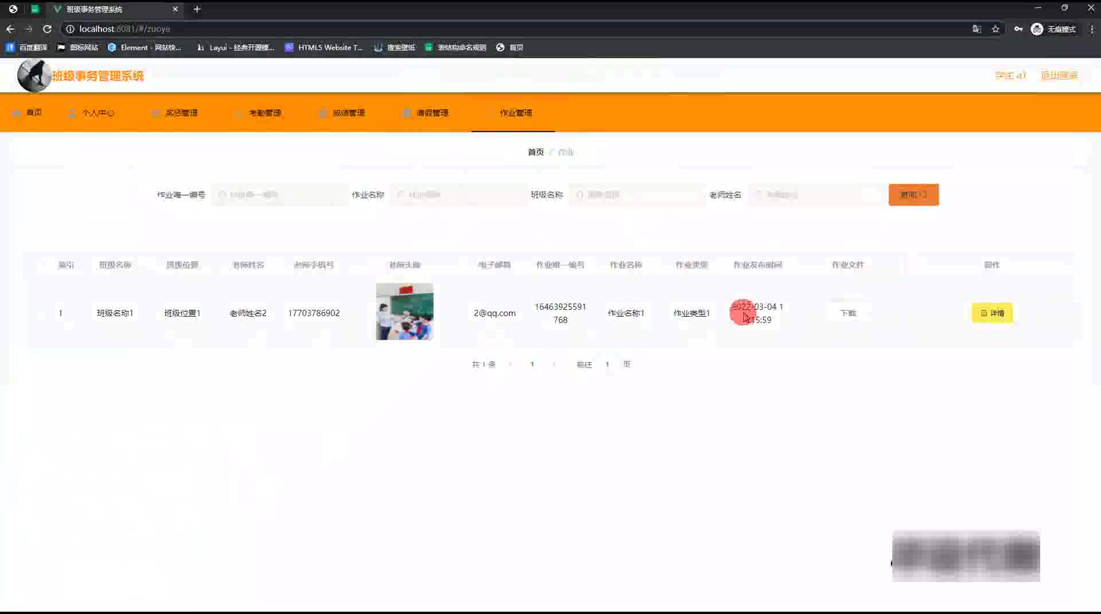Focus the 作业唯一编号 search field
The height and width of the screenshot is (614, 1101).
pyautogui.click(x=280, y=195)
